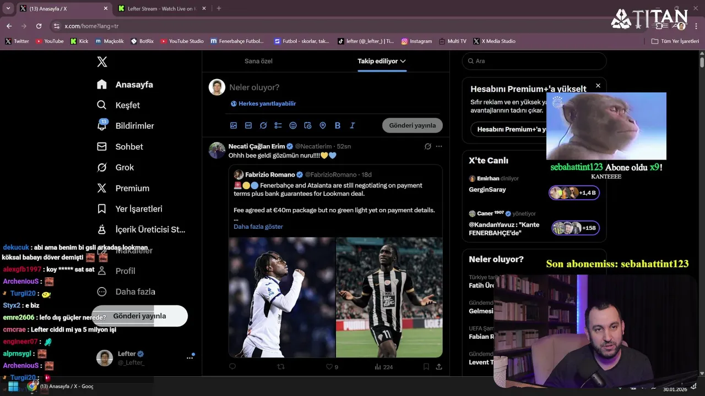Open Premium in sidebar
This screenshot has width=705, height=396.
(x=123, y=188)
